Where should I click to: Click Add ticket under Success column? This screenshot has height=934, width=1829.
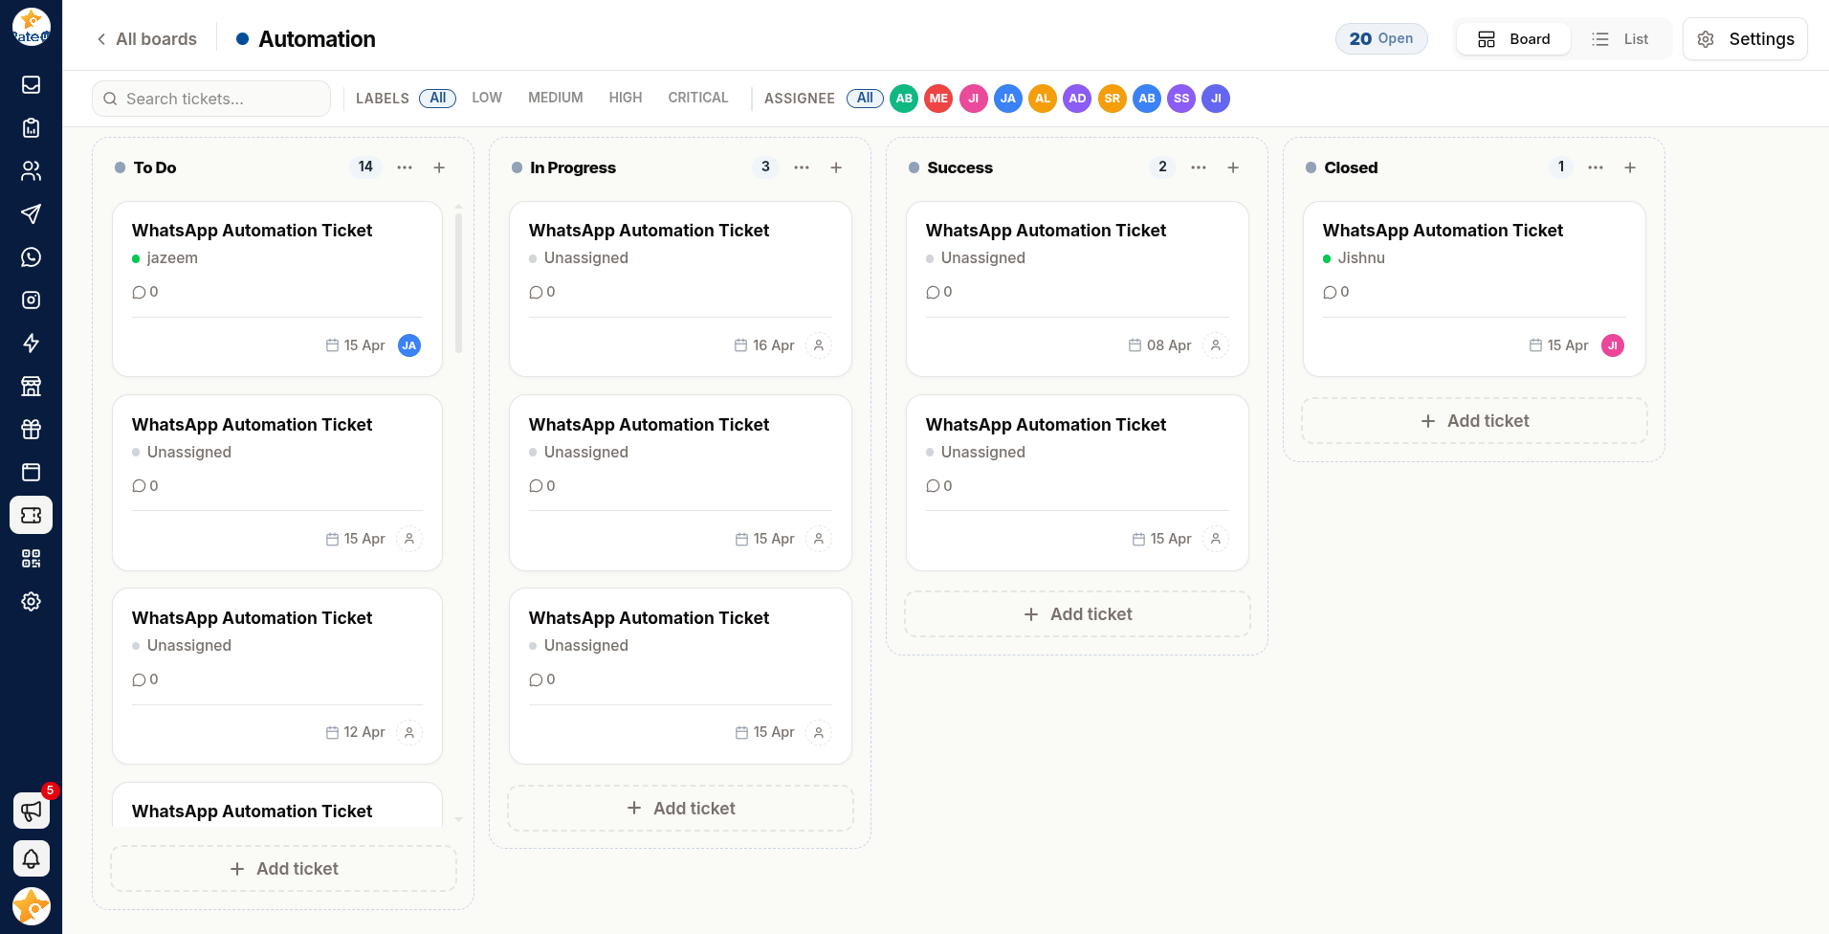click(1077, 614)
